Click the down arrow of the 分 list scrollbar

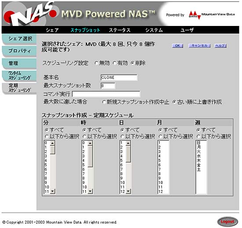pyautogui.click(x=53, y=191)
